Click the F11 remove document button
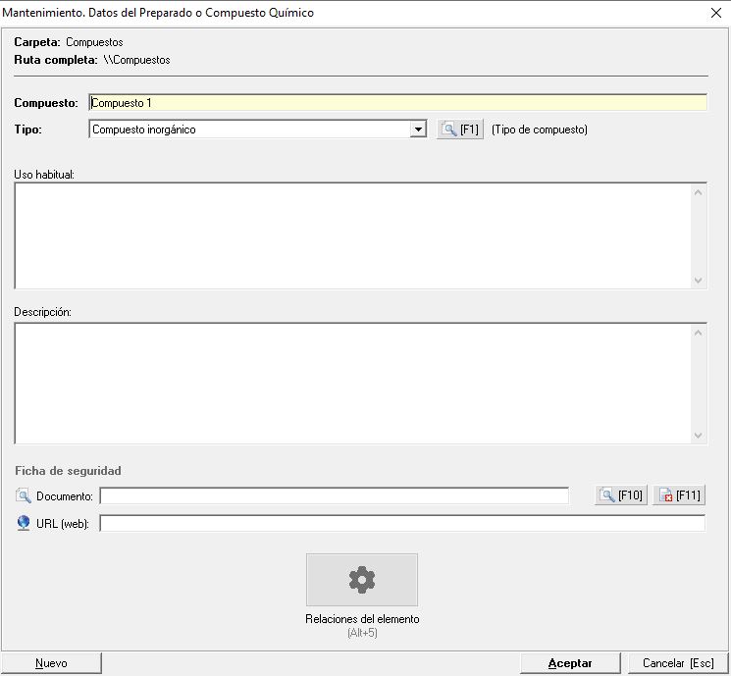 pos(679,495)
